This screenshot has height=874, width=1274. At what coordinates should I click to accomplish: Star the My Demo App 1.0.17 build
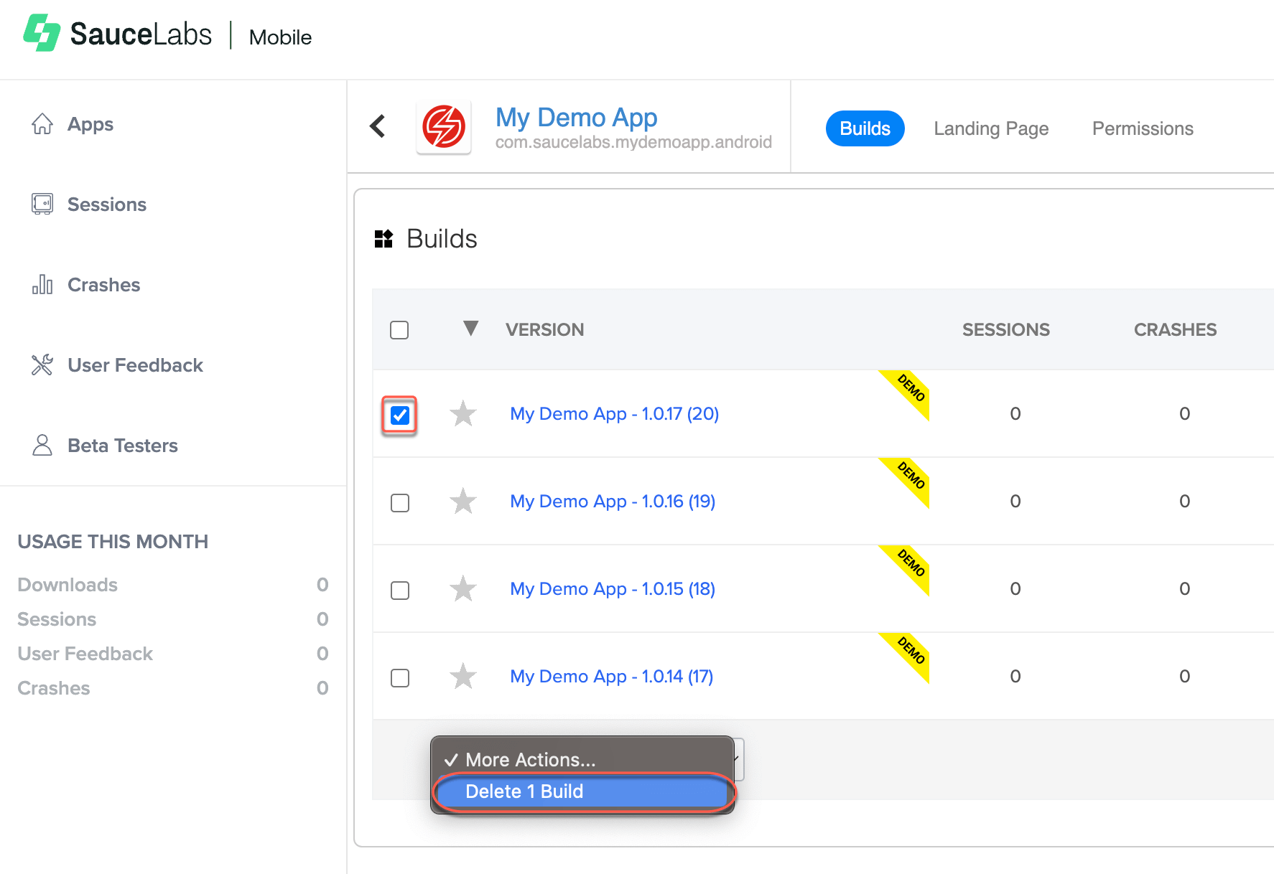463,414
